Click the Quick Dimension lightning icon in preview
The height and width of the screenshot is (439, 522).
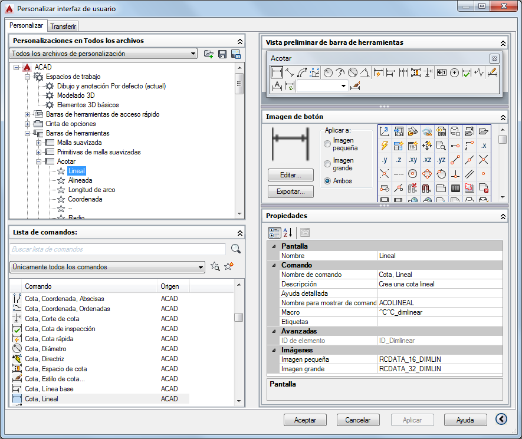coord(378,72)
